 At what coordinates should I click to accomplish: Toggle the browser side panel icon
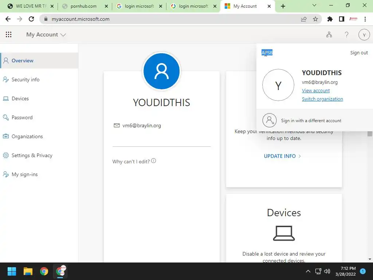pyautogui.click(x=342, y=19)
